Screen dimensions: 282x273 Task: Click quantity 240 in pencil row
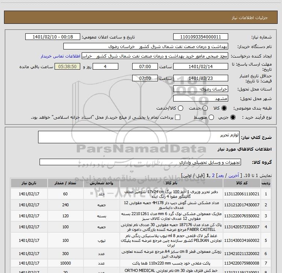tap(66, 205)
